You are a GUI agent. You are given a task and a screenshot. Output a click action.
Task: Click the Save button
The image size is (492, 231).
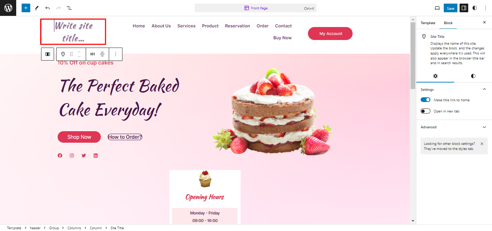pos(451,8)
